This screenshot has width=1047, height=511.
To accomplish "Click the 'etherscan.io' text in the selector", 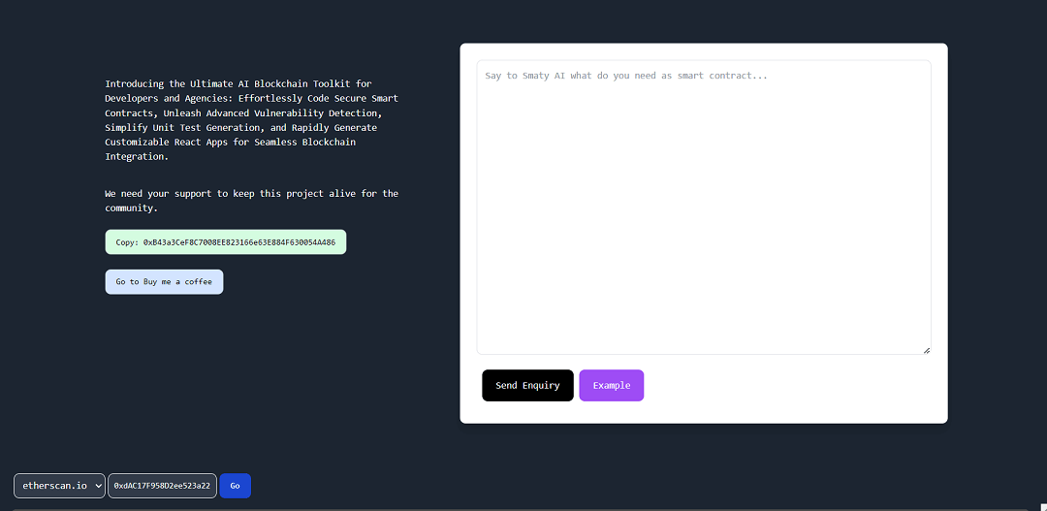I will [x=54, y=486].
